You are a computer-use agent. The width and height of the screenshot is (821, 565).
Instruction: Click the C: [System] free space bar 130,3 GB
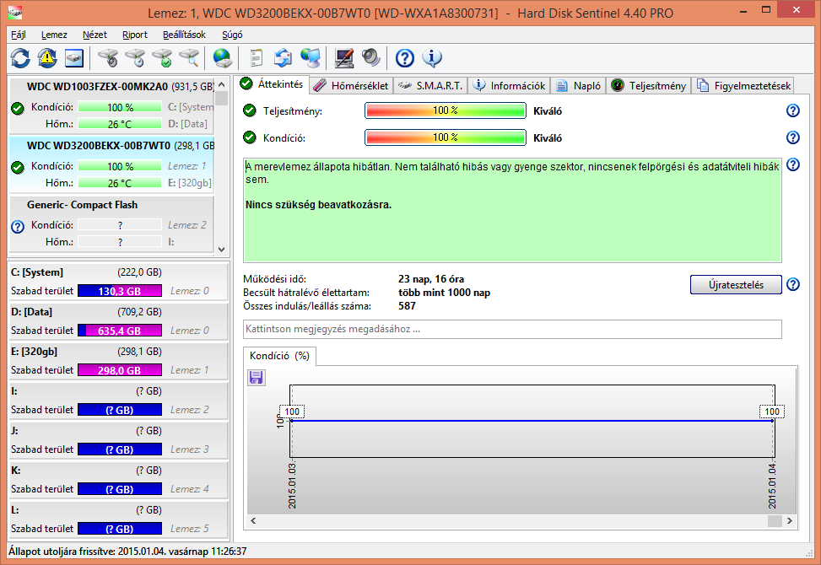coord(120,291)
